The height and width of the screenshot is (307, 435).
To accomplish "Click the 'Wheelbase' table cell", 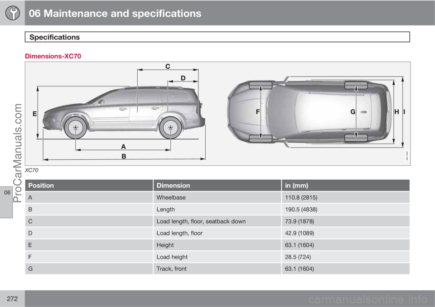I will (217, 197).
